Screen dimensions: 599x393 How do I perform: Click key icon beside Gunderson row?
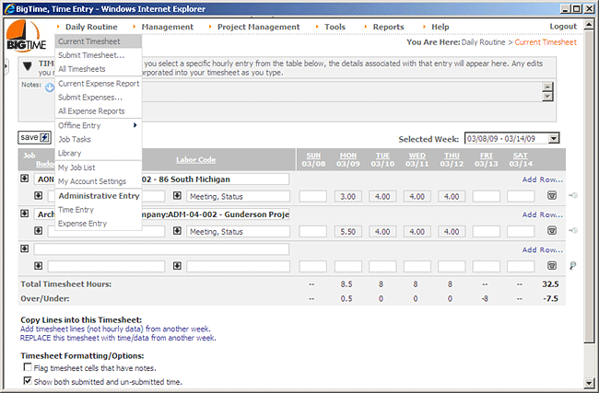573,230
